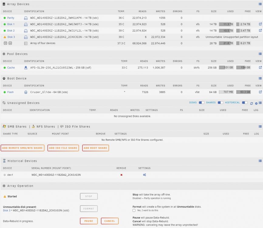Click the green status dot for Parity

[x=5, y=18]
